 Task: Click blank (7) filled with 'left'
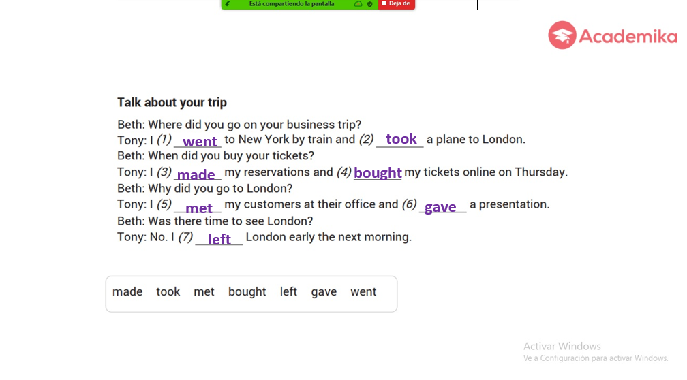click(x=219, y=239)
